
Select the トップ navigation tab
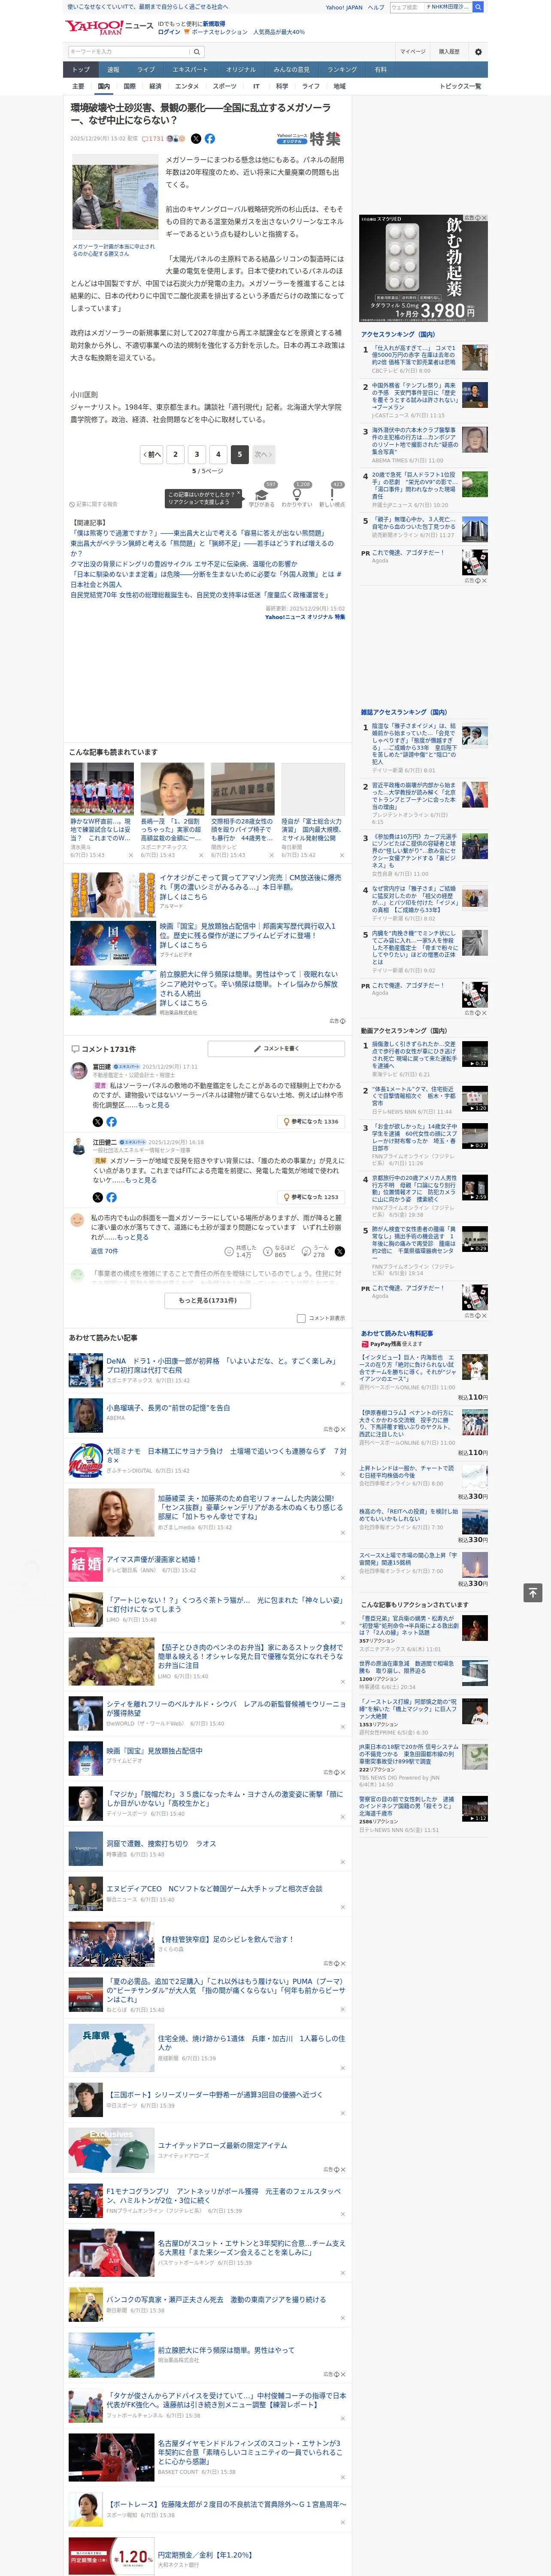click(81, 70)
